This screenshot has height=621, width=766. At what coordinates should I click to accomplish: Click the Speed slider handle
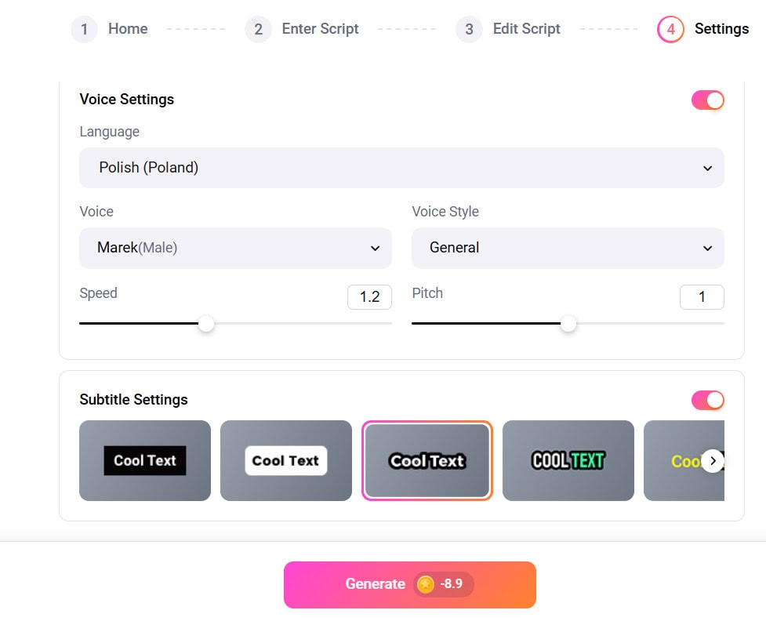(206, 324)
